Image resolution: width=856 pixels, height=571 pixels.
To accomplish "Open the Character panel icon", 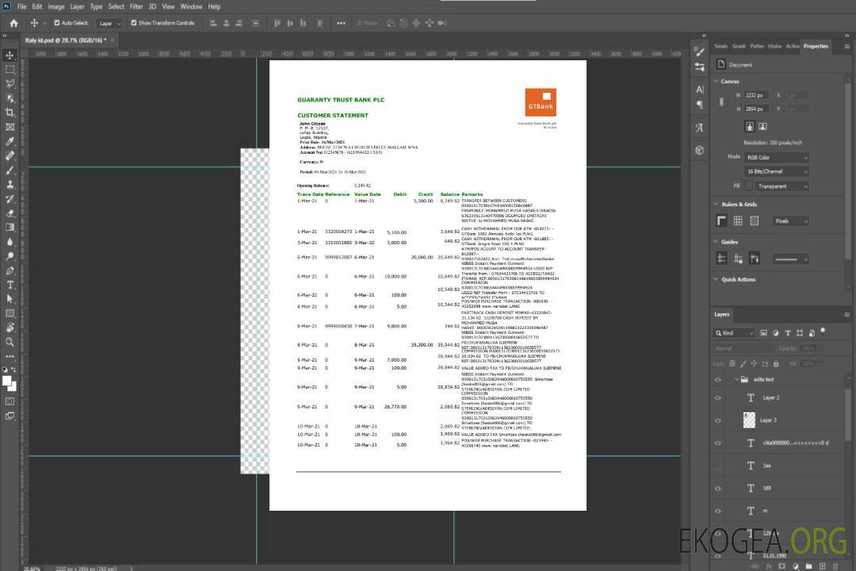I will point(700,90).
